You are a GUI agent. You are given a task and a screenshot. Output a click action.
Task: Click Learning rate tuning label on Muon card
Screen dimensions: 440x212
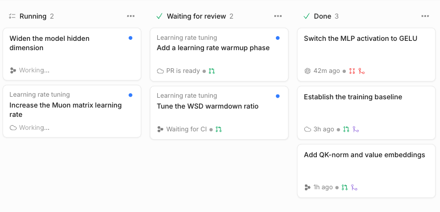coord(39,95)
